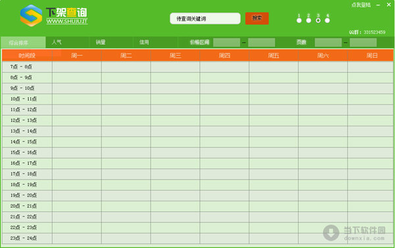Switch to the 销量 sort tab
This screenshot has width=395, height=248.
click(x=111, y=42)
